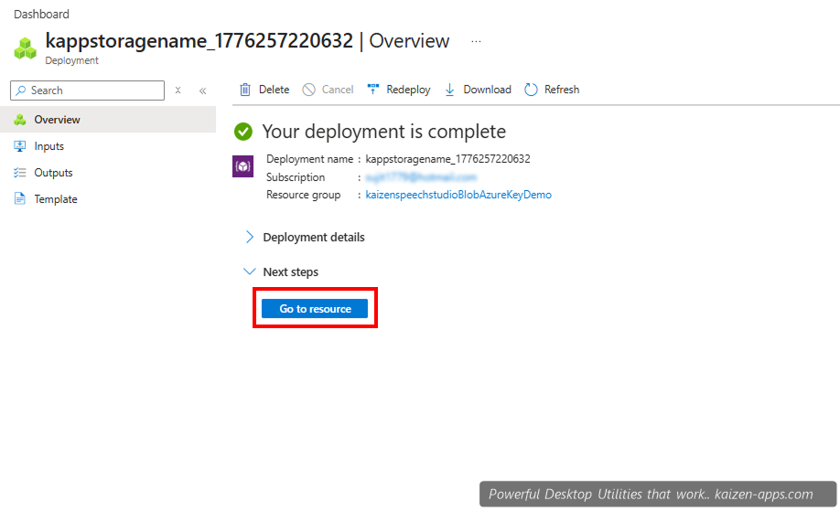The height and width of the screenshot is (511, 840).
Task: Collapse the sidebar with double chevron
Action: [x=203, y=90]
